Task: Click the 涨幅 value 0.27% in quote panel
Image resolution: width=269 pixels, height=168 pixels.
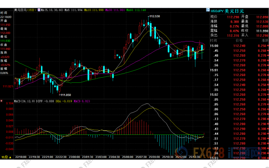Action: pos(235,26)
